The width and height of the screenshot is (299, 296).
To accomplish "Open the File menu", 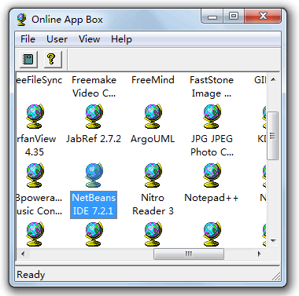I will click(28, 39).
